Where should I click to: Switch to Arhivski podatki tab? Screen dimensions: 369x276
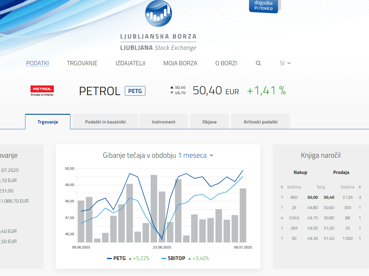tap(261, 122)
